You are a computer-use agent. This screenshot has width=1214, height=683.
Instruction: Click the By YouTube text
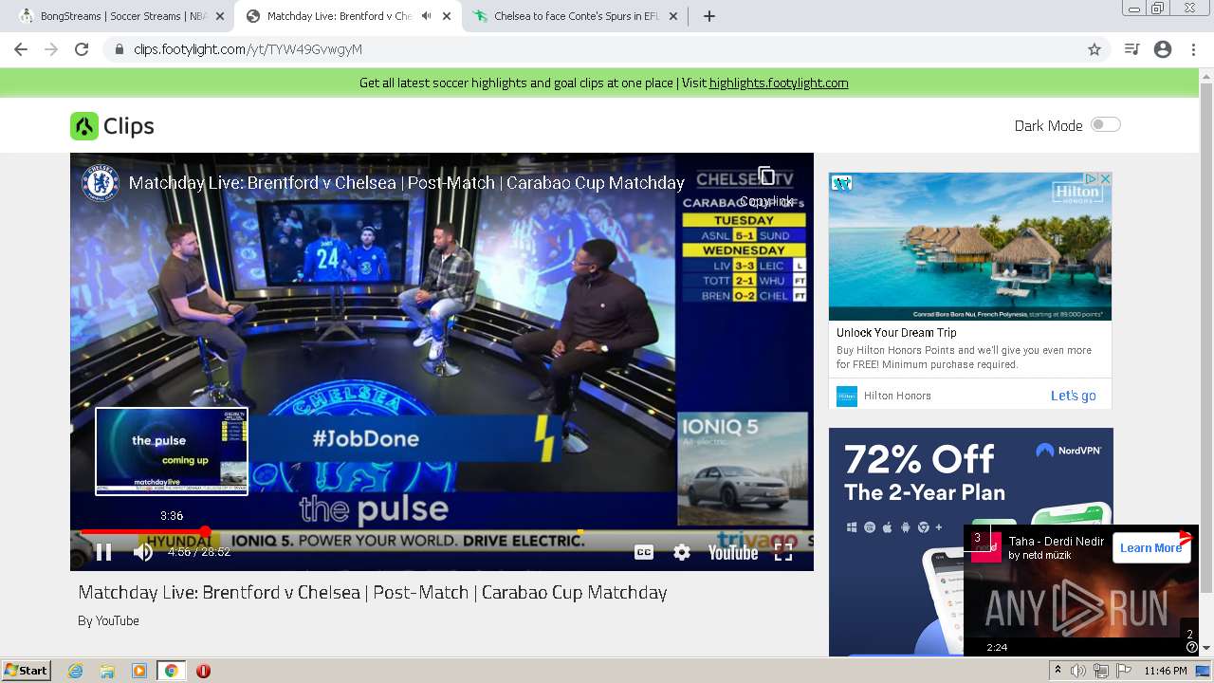108,620
